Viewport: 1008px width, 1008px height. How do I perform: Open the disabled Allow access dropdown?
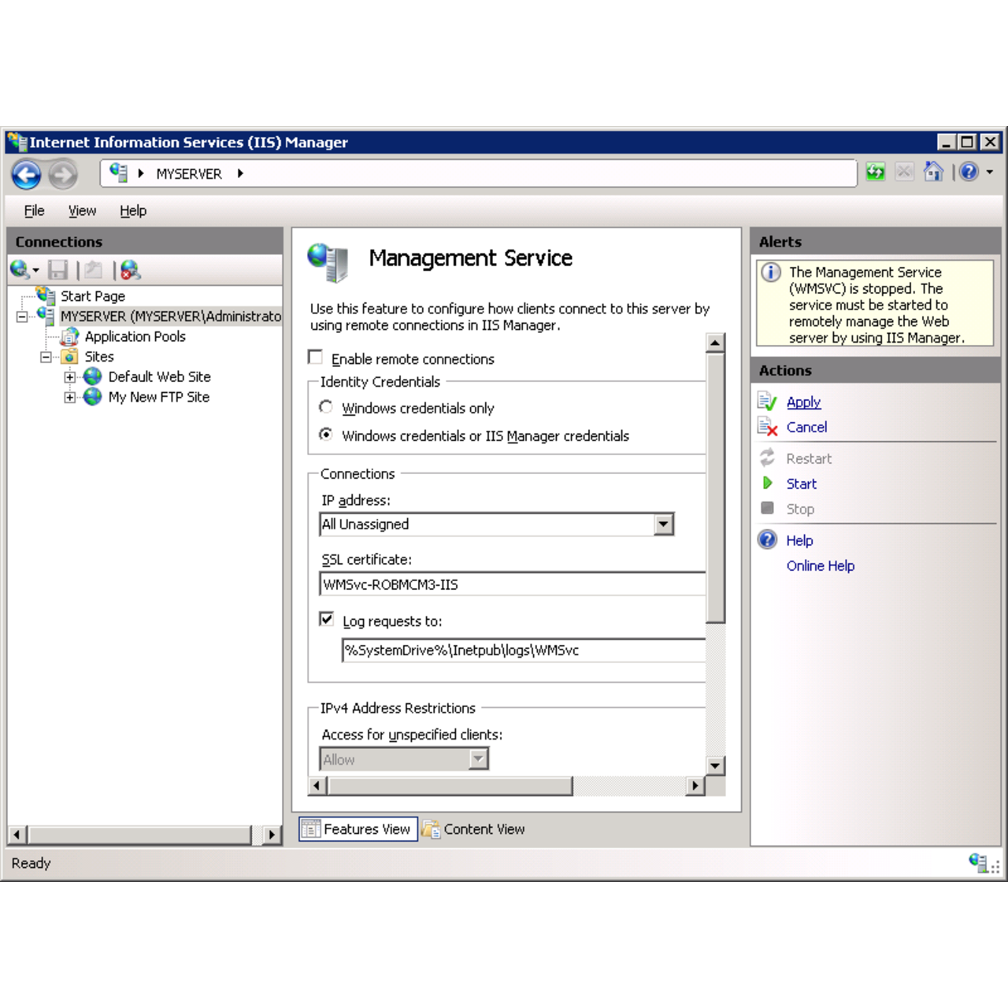[478, 758]
